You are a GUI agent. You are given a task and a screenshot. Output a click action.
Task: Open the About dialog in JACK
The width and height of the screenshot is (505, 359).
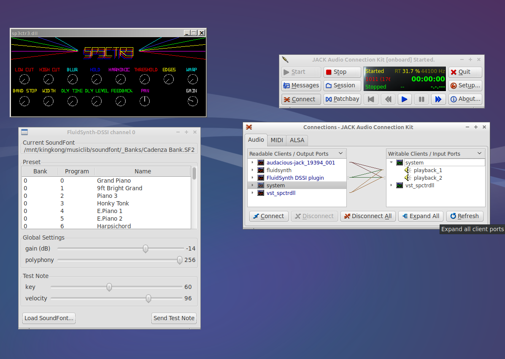(x=465, y=99)
